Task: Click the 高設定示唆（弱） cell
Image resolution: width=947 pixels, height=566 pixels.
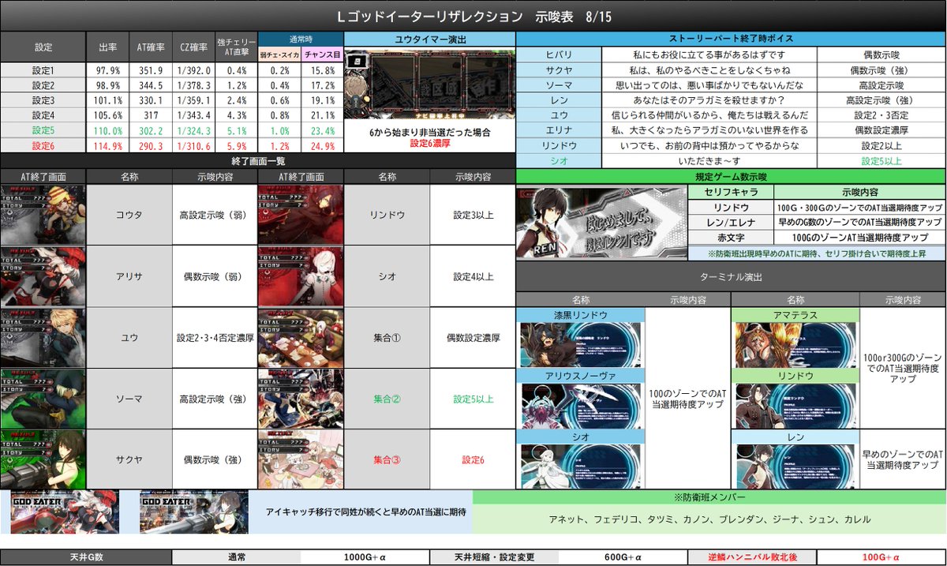Action: (215, 215)
